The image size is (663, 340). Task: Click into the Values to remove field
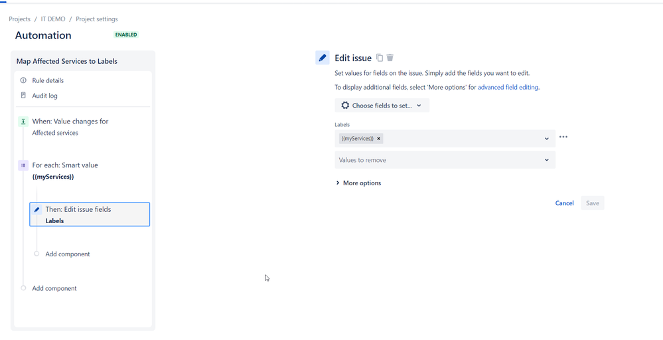click(445, 160)
